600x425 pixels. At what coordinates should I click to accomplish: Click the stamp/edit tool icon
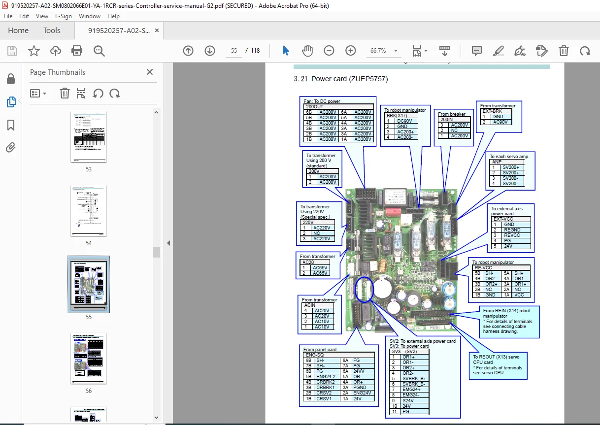[541, 51]
